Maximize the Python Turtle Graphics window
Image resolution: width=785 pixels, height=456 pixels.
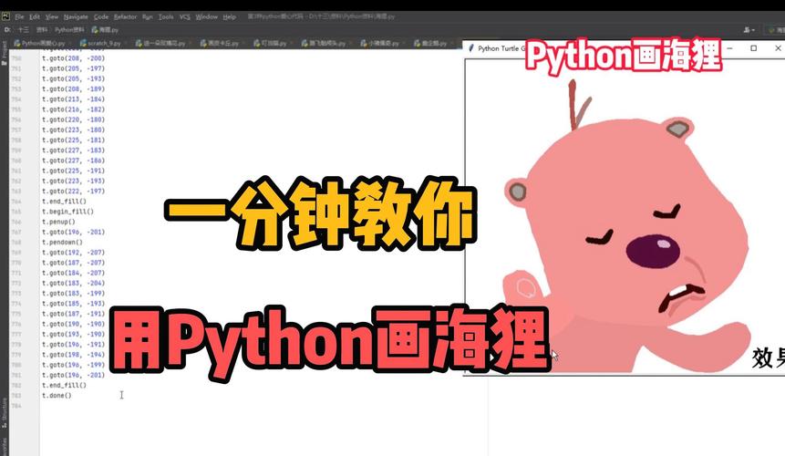[753, 48]
